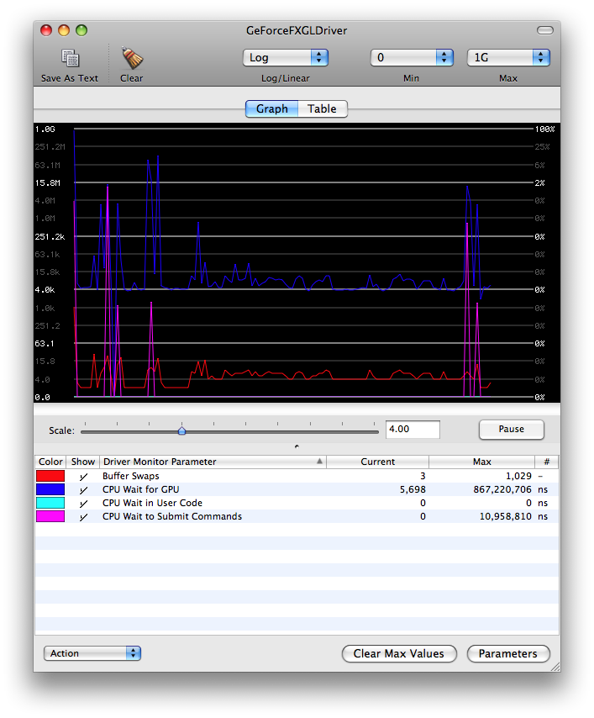
Task: Click the Save As Text icon
Action: click(x=70, y=58)
